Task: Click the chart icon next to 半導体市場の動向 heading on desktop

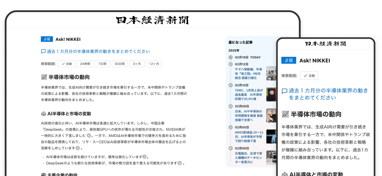Action: [44, 77]
